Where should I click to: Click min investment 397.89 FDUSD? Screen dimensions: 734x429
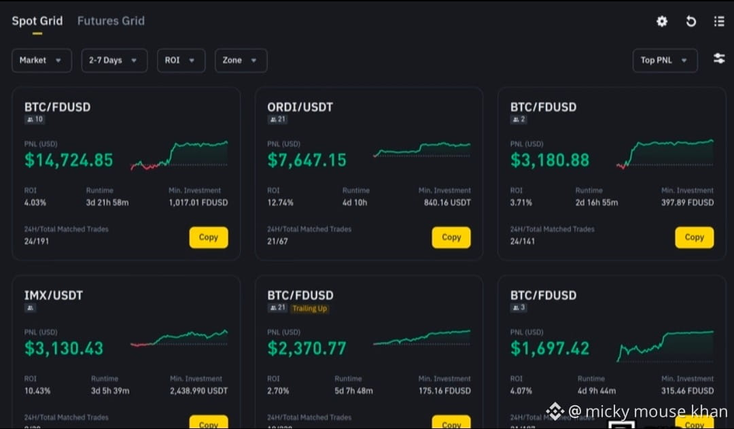tap(688, 203)
